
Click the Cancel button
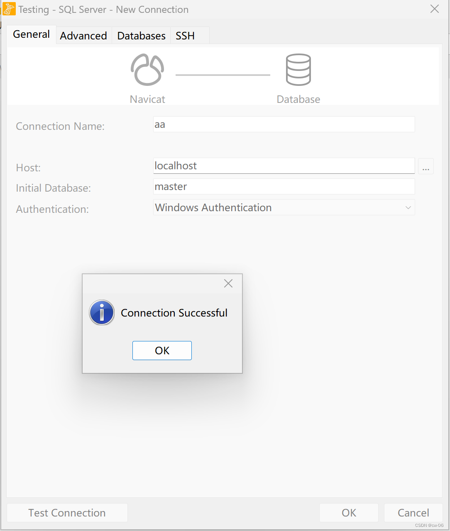point(413,513)
